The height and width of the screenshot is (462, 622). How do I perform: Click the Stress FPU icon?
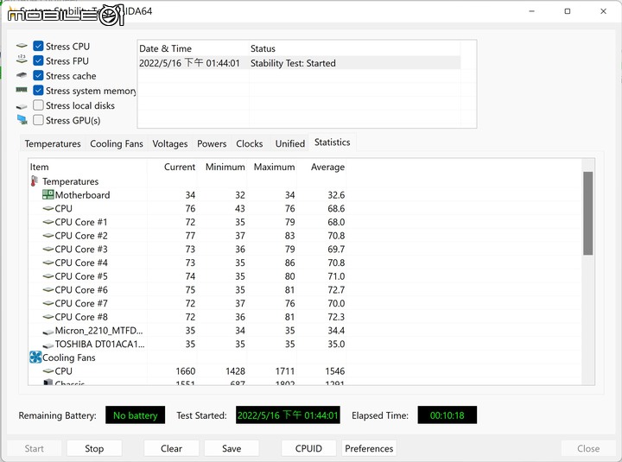[22, 60]
